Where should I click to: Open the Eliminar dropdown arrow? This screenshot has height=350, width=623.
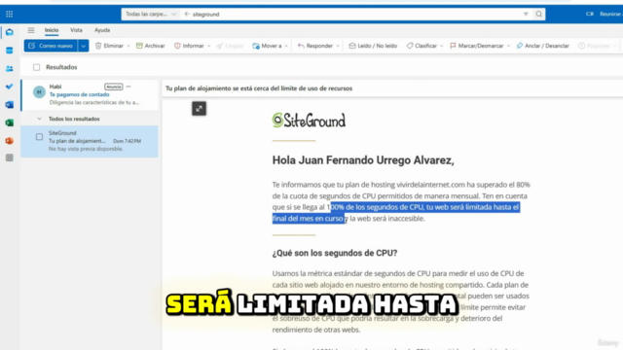pyautogui.click(x=128, y=46)
